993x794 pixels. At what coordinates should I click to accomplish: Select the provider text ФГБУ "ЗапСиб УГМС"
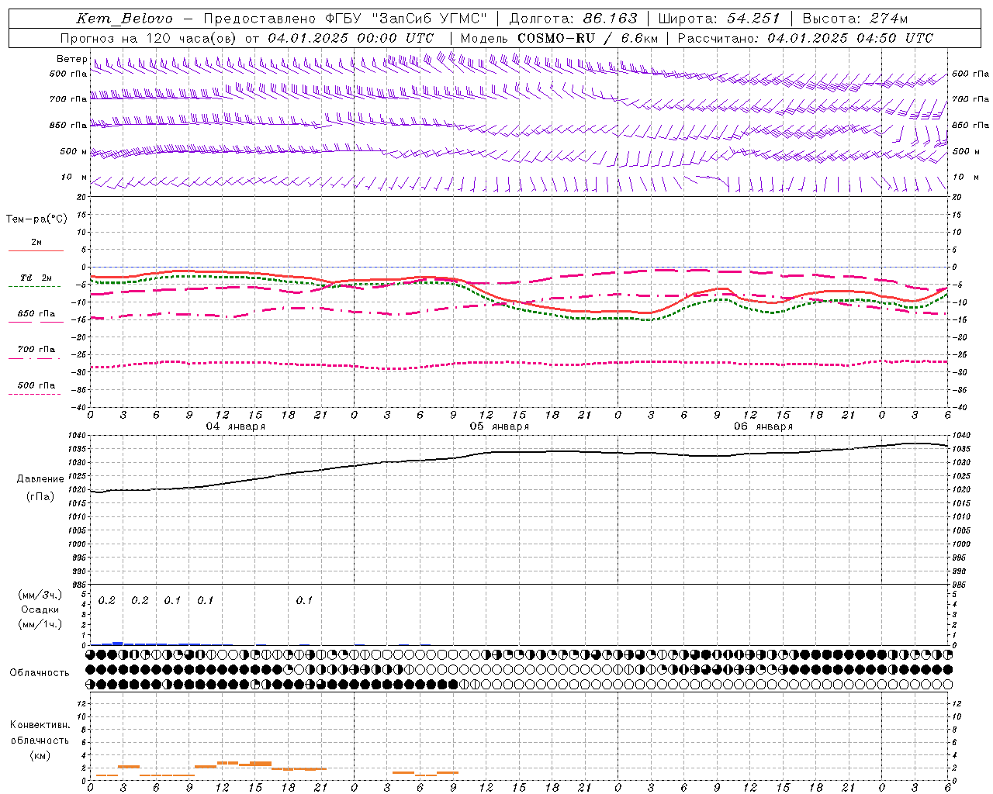(407, 19)
